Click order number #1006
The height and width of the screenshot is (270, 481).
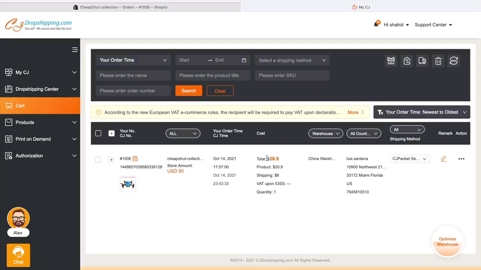[x=126, y=159]
